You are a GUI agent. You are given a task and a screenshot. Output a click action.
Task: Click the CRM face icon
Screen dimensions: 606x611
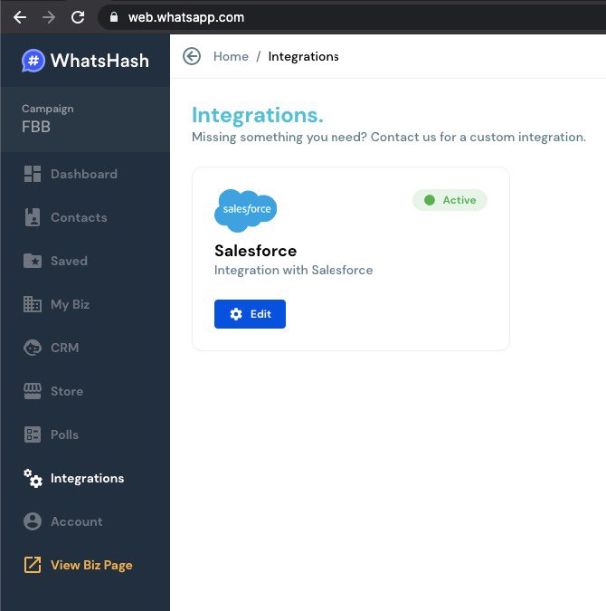(33, 348)
